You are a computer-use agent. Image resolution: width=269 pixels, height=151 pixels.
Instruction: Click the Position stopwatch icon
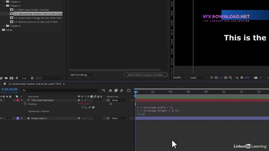point(25,104)
